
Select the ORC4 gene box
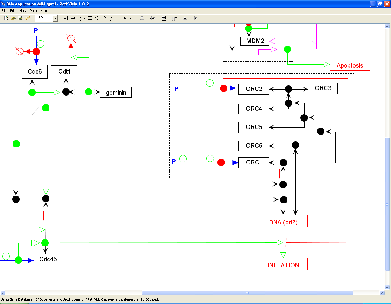(254, 109)
